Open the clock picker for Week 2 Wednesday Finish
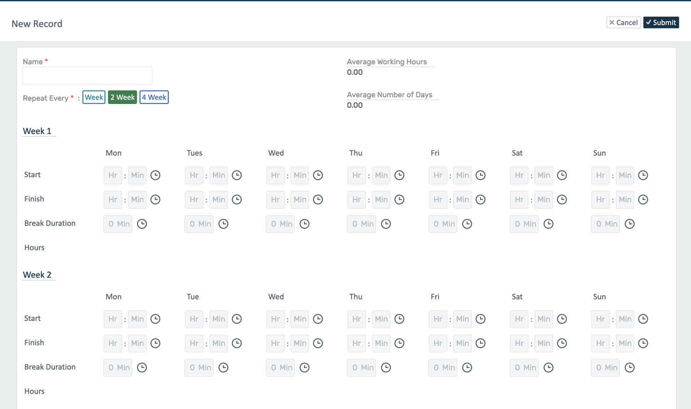Image resolution: width=691 pixels, height=409 pixels. [318, 343]
